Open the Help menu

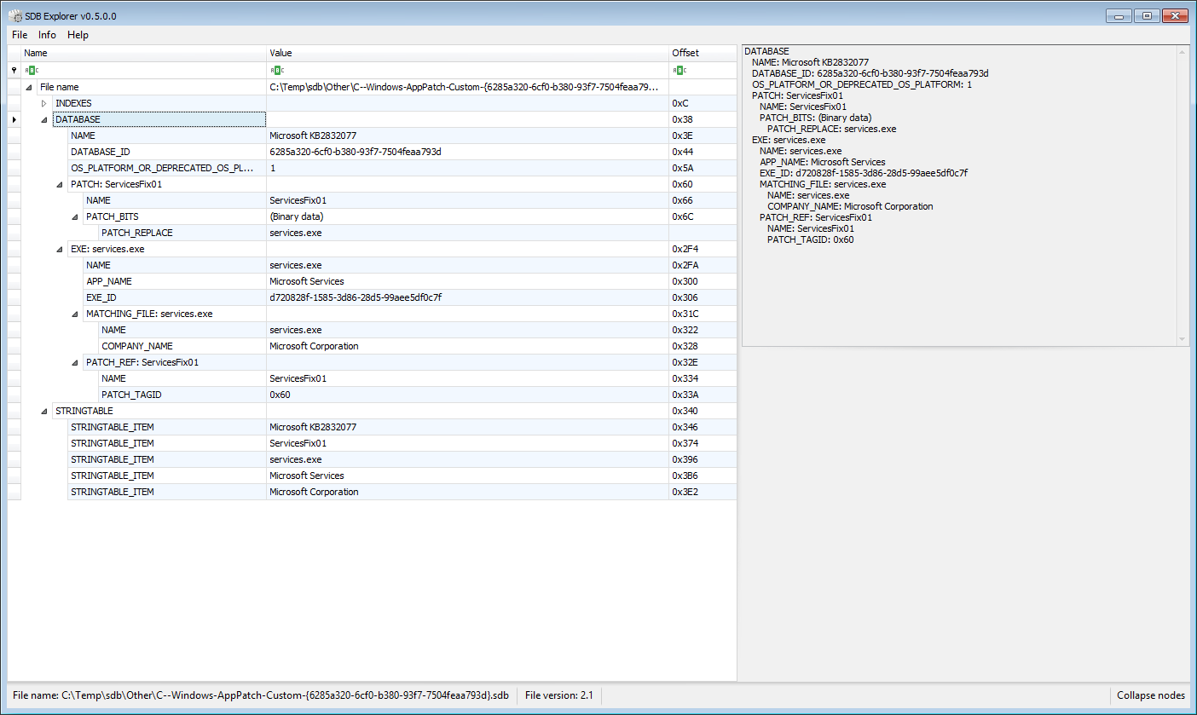click(78, 35)
